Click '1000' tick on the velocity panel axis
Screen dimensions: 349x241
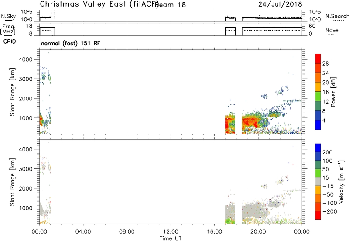26,208
